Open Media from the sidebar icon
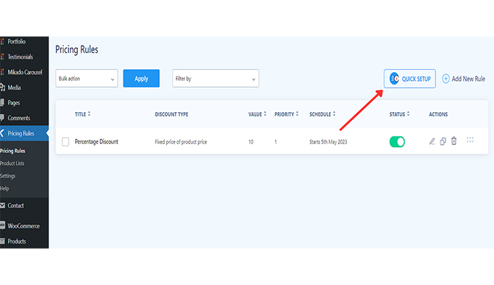 [3, 87]
